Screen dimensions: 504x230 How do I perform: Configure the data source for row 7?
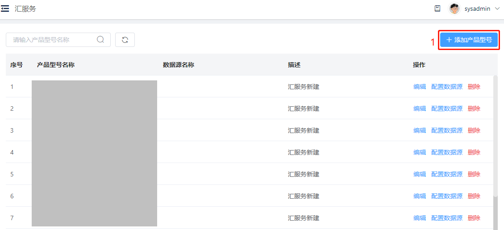tap(447, 218)
